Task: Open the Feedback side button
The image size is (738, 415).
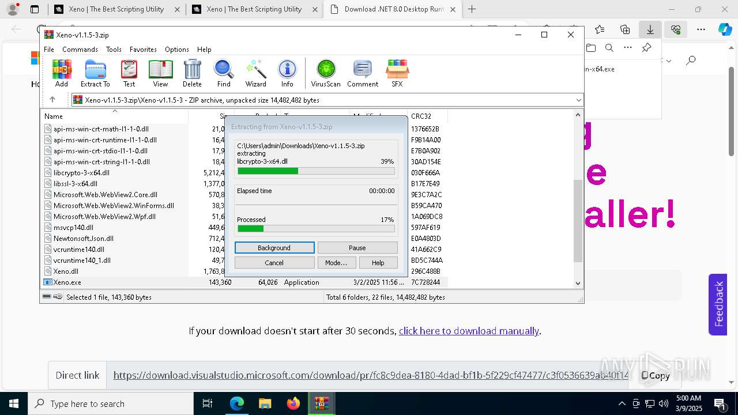Action: pyautogui.click(x=718, y=304)
